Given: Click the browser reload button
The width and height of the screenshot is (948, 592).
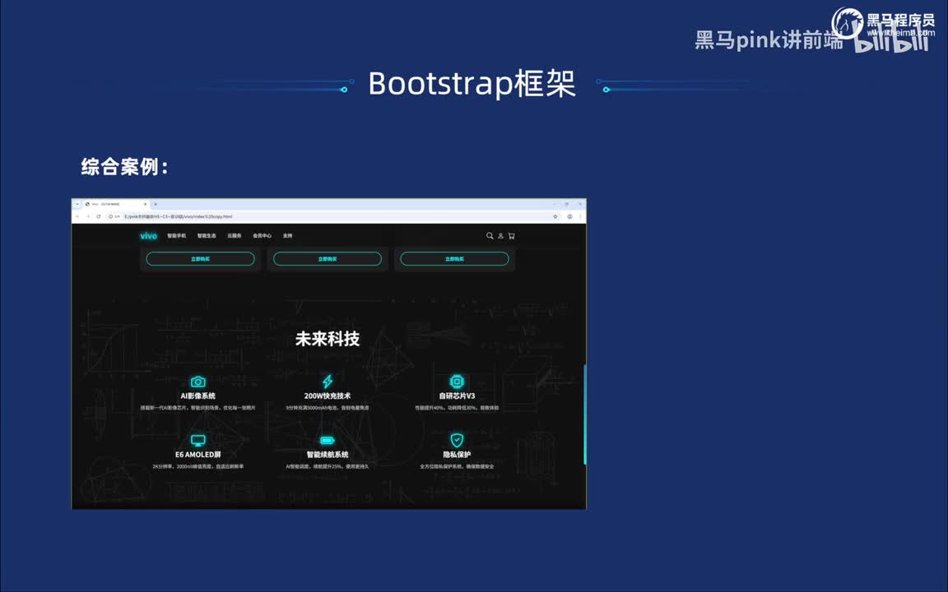Looking at the screenshot, I should 99,216.
